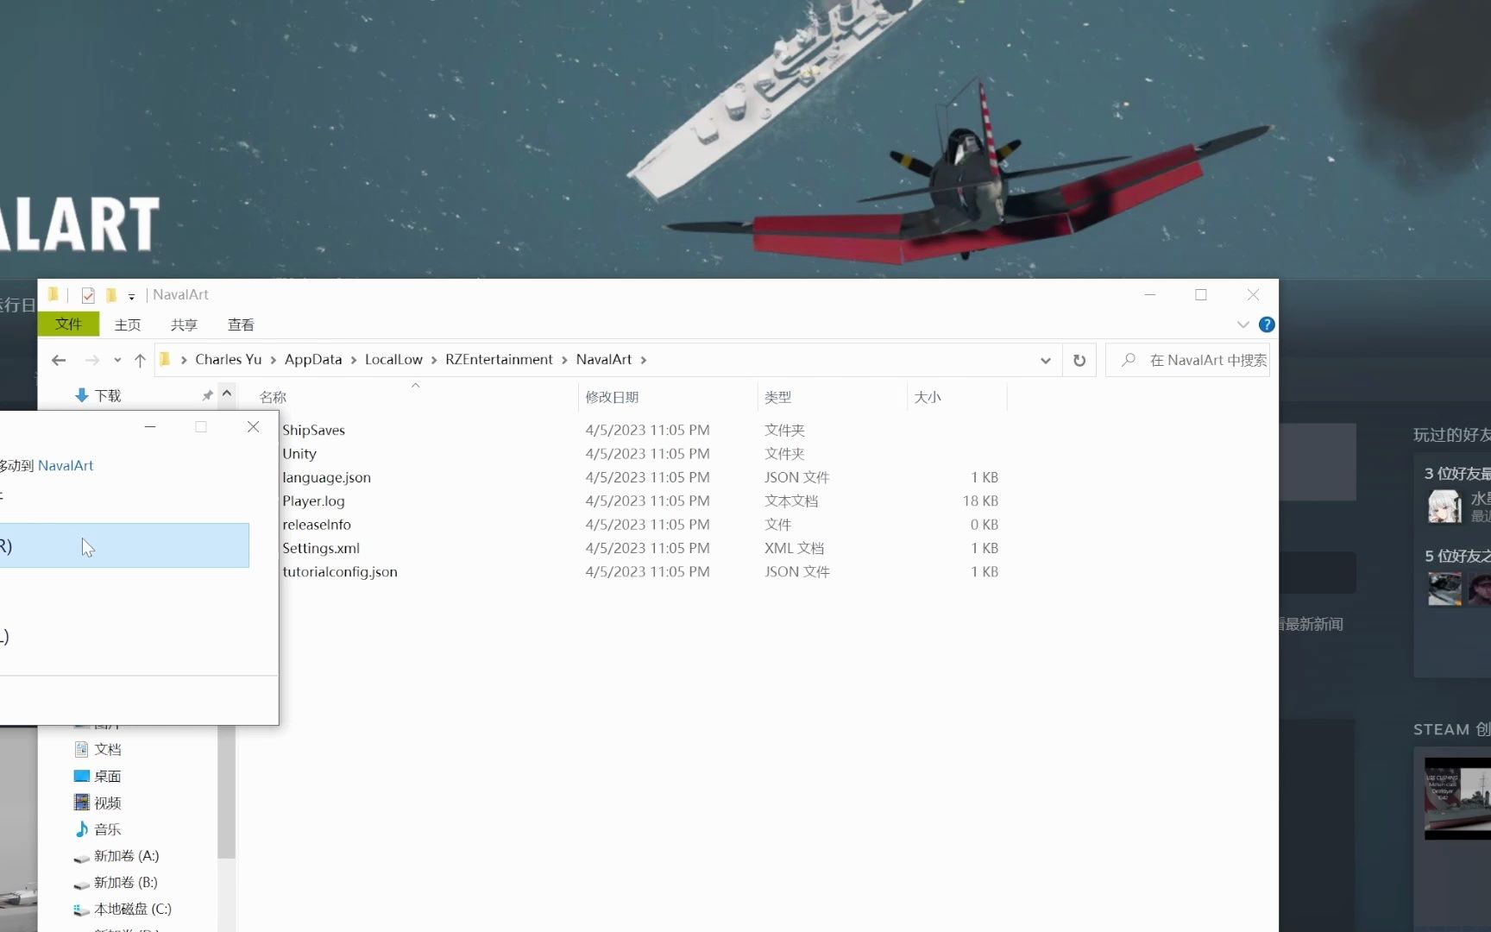This screenshot has height=932, width=1491.
Task: Click the Properties quick access toolbar icon
Action: 88,295
